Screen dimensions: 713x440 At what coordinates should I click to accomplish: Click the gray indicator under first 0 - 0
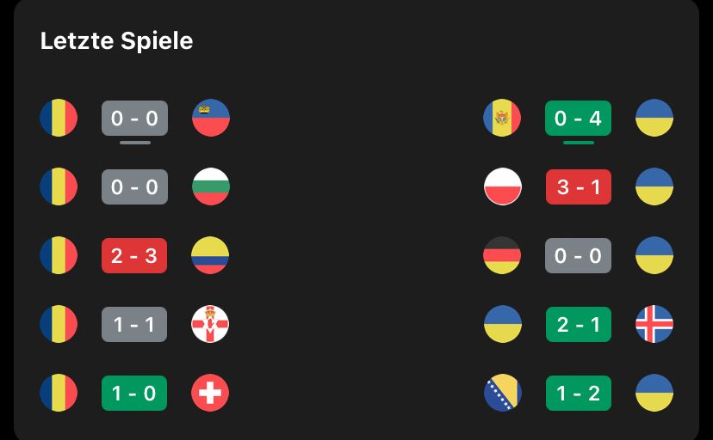click(135, 143)
